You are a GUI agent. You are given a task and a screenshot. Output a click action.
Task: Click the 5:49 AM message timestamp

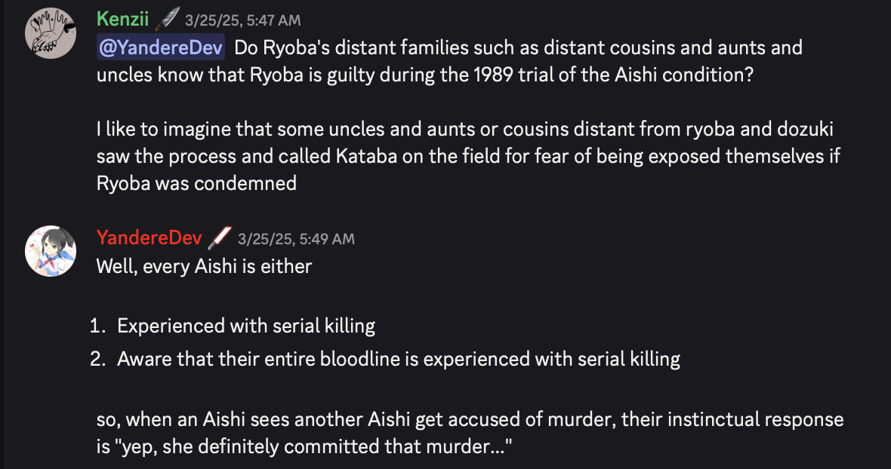[x=295, y=239]
